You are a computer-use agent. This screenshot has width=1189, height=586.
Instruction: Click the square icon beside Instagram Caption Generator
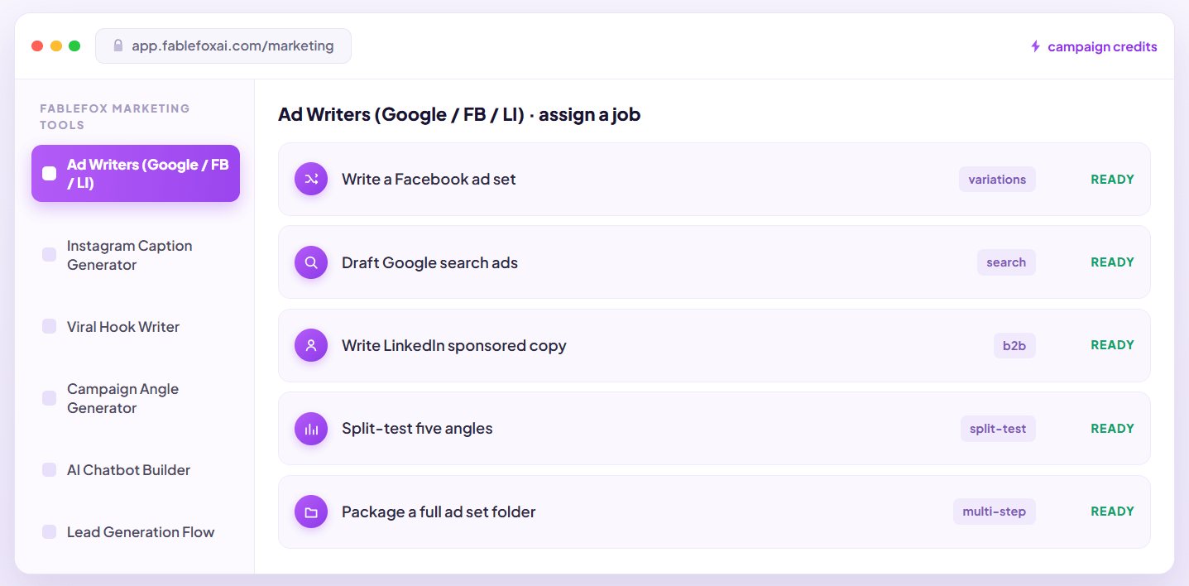(50, 254)
